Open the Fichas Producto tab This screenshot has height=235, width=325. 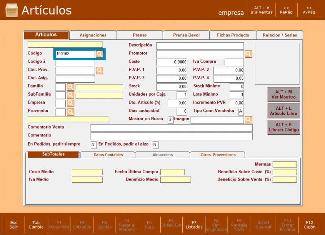[233, 35]
